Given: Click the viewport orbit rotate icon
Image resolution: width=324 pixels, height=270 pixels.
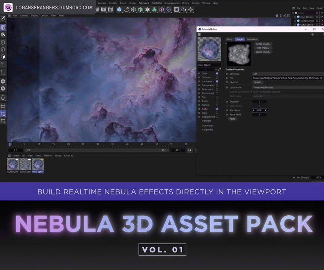Looking at the screenshot, I should 285,15.
